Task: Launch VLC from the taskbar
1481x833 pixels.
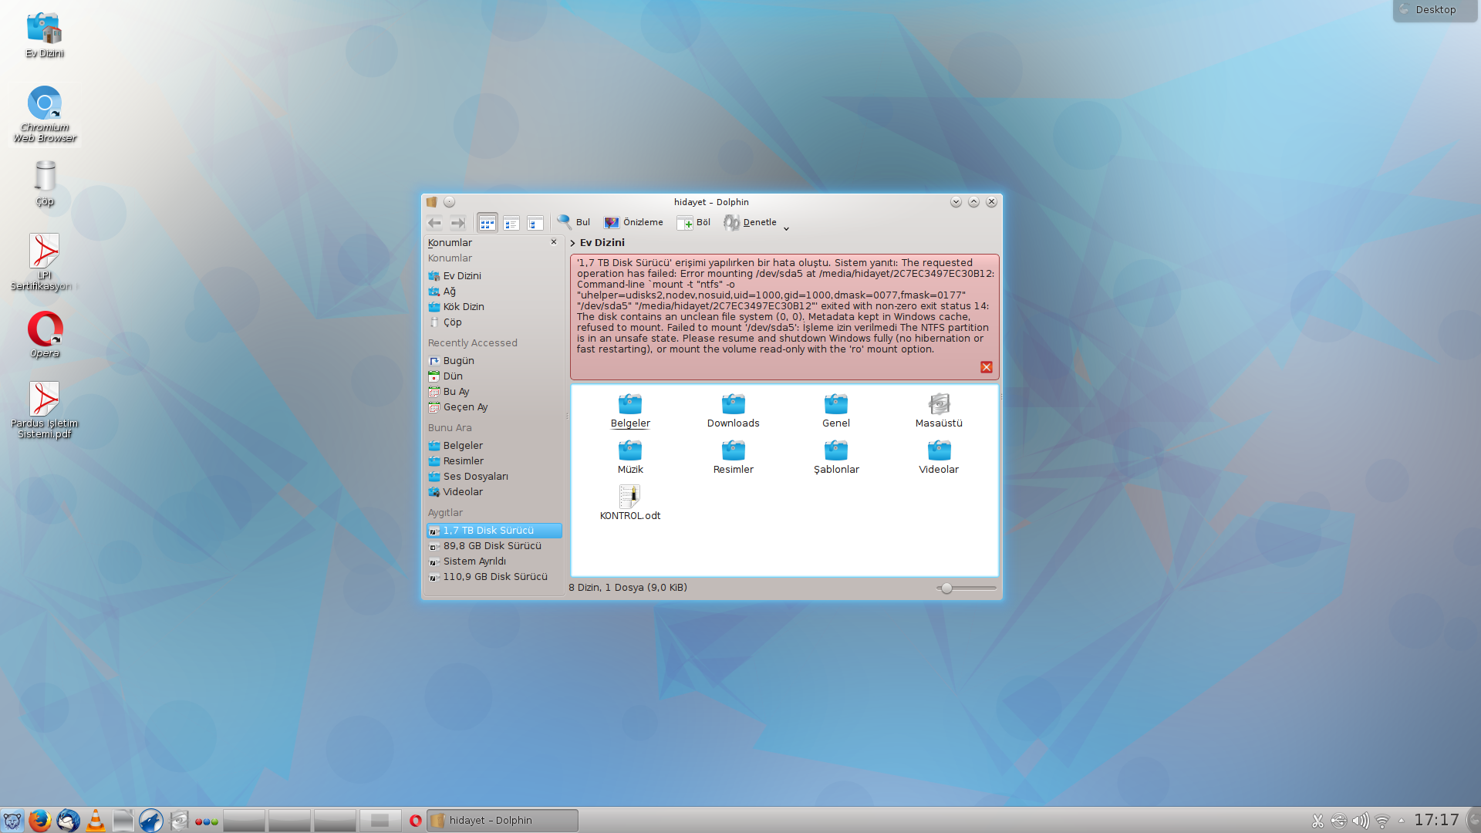Action: tap(96, 821)
